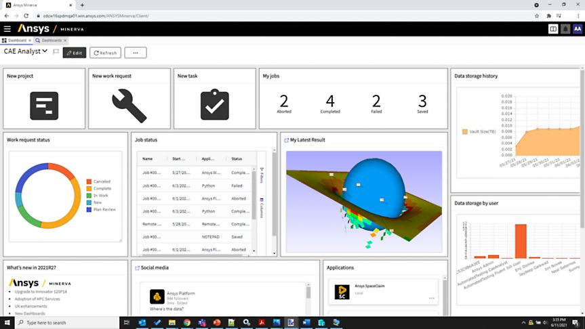
Task: Toggle the Plan Review legend series
Action: [x=101, y=209]
